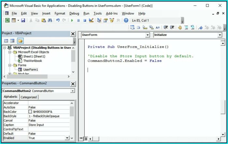Open Find with the binoculars icon
Viewport: 228px width, 144px height.
(50, 20)
